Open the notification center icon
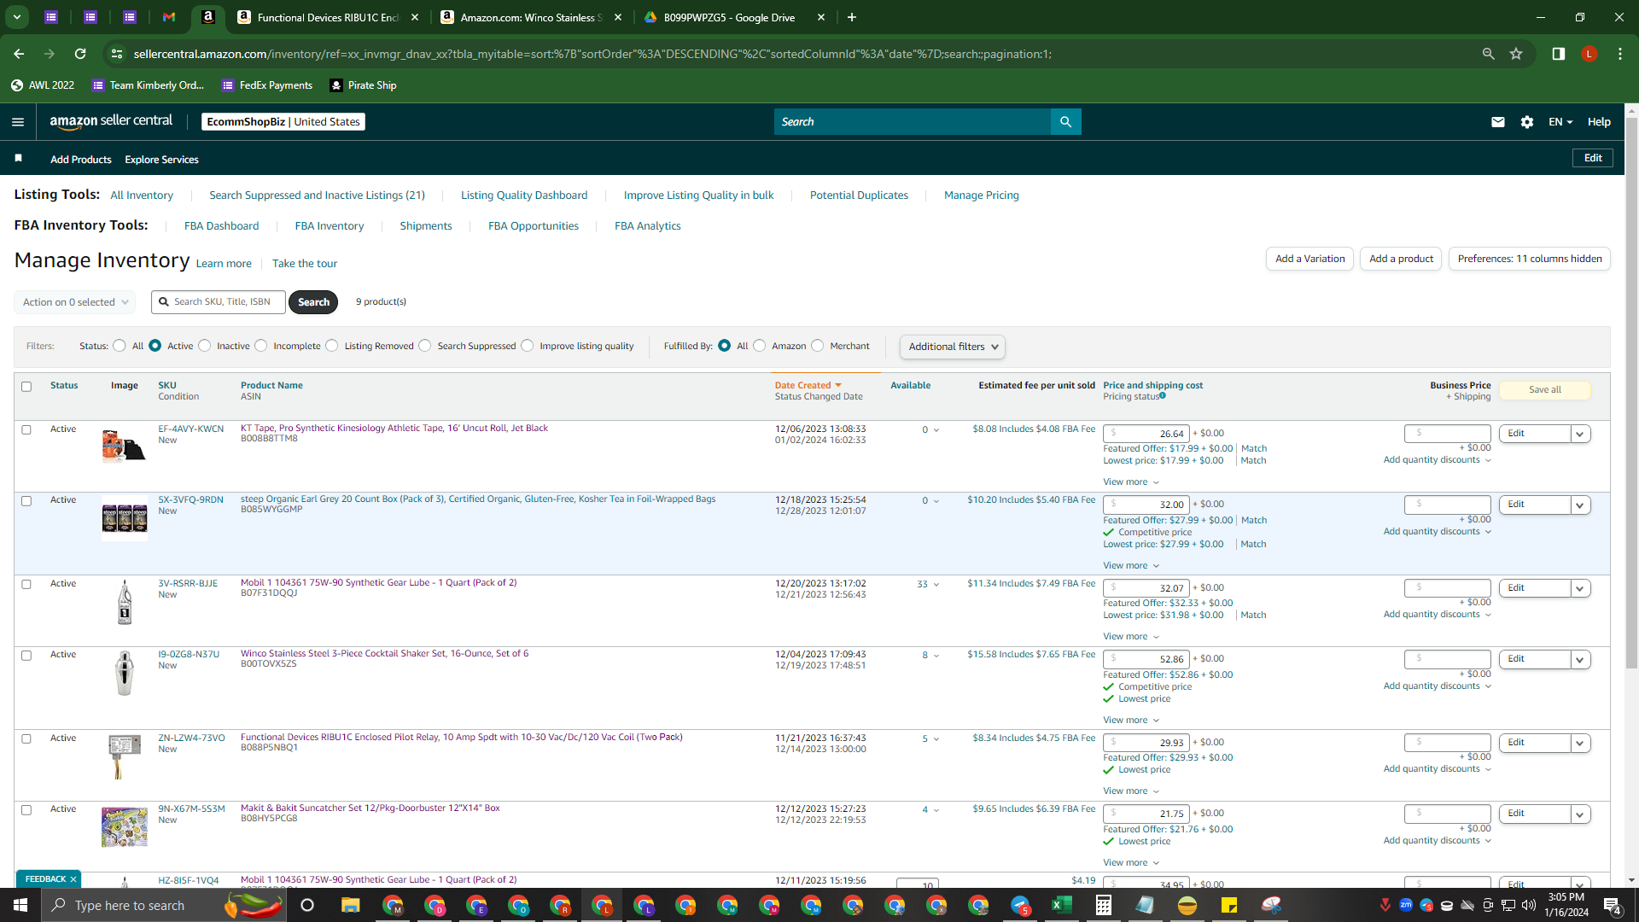Image resolution: width=1639 pixels, height=922 pixels. (1613, 905)
